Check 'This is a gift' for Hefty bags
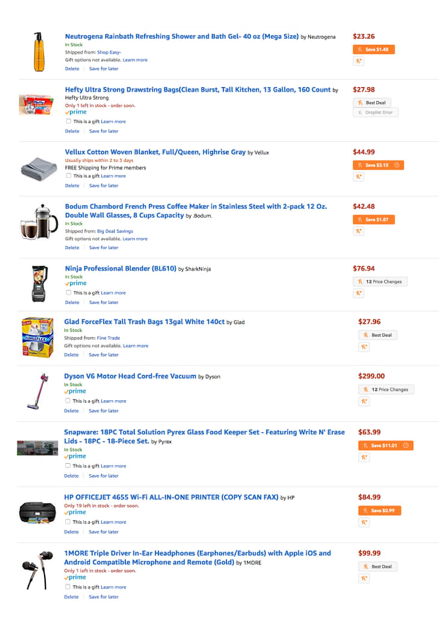This screenshot has height=622, width=439. pyautogui.click(x=69, y=120)
